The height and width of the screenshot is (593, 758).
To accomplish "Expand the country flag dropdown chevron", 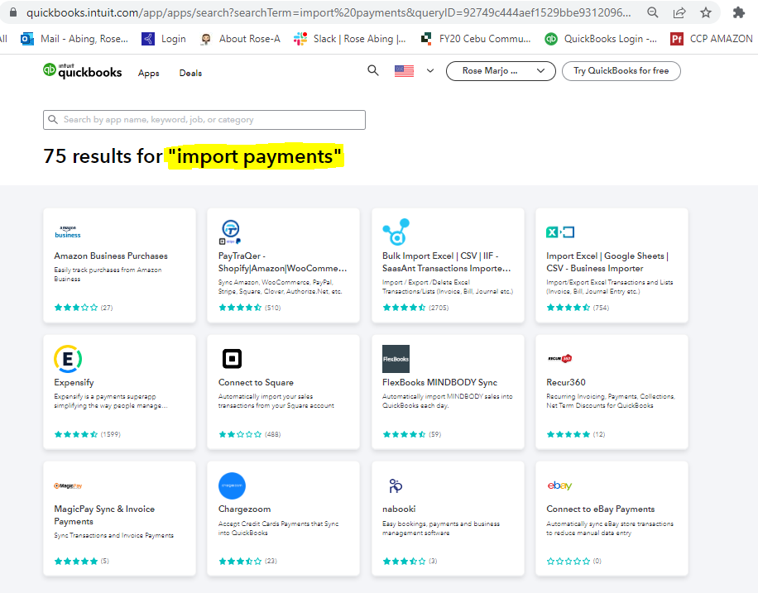I will (x=430, y=71).
